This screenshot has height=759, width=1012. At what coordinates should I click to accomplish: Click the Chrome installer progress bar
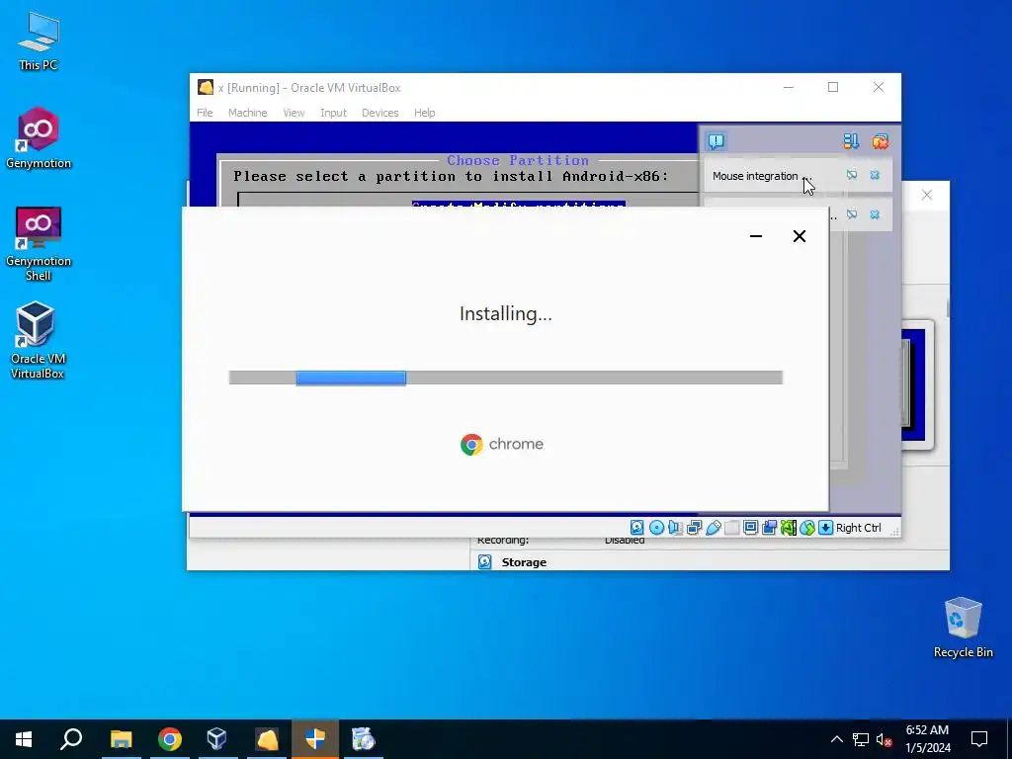[506, 378]
